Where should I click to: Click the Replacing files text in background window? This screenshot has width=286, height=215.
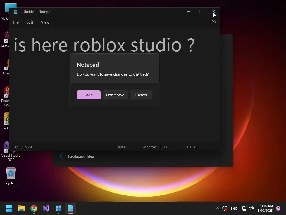point(81,156)
